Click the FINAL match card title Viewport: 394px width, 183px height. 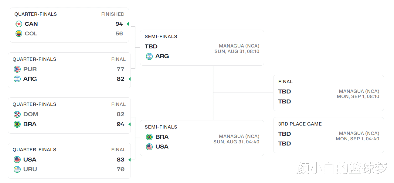(285, 82)
